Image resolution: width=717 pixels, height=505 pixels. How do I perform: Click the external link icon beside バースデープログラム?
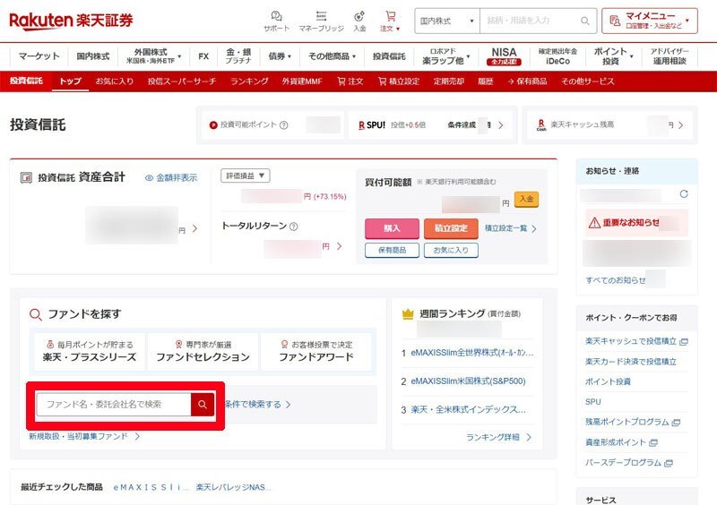click(668, 463)
